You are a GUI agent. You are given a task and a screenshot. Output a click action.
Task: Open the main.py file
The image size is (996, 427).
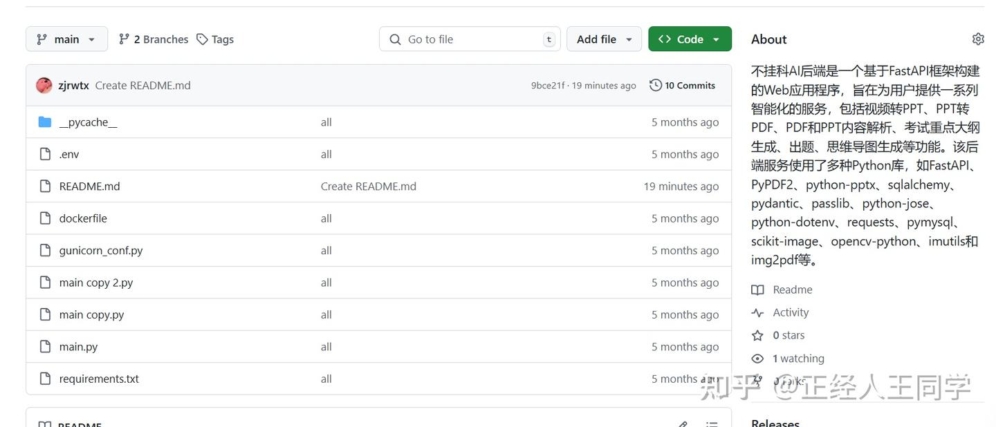coord(78,347)
